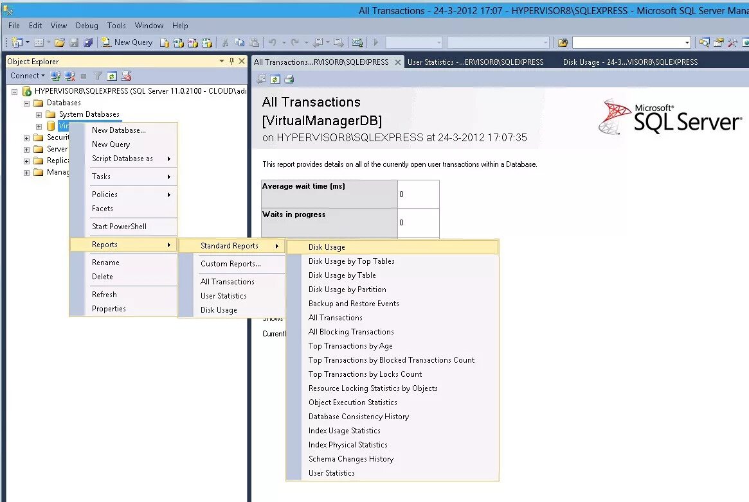Screen dimensions: 749x502
Task: Click the Redo arrow icon
Action: click(x=295, y=42)
